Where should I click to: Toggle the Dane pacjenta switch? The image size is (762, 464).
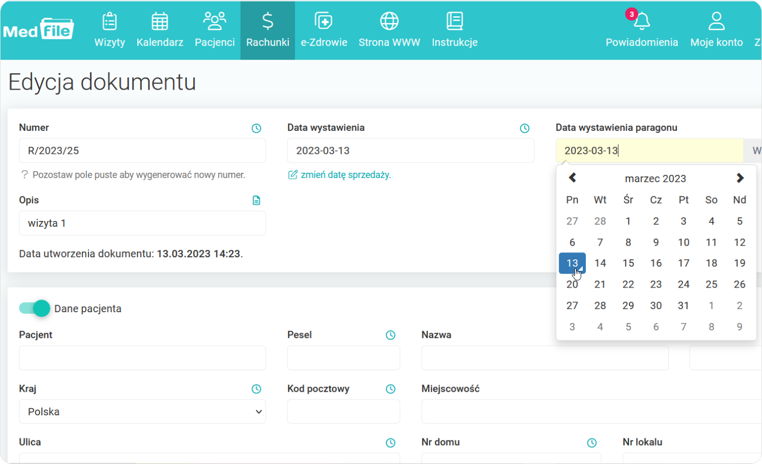[x=35, y=308]
